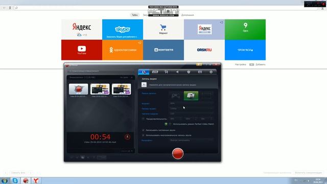Image resolution: width=327 pixels, height=184 pixels.
Task: Open the gear settings tab in Action!
Action: click(211, 72)
